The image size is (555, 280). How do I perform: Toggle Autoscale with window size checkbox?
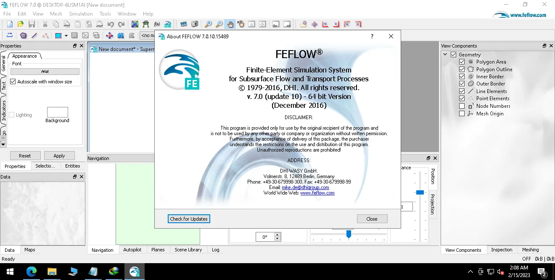click(x=13, y=82)
